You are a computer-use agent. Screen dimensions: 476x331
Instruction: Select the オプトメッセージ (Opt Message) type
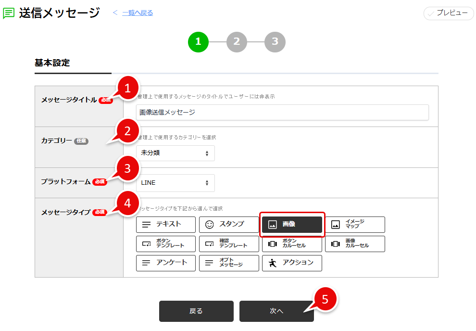click(x=229, y=263)
